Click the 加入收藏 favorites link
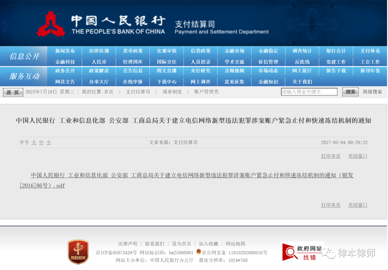This screenshot has width=388, height=270. tap(208, 244)
